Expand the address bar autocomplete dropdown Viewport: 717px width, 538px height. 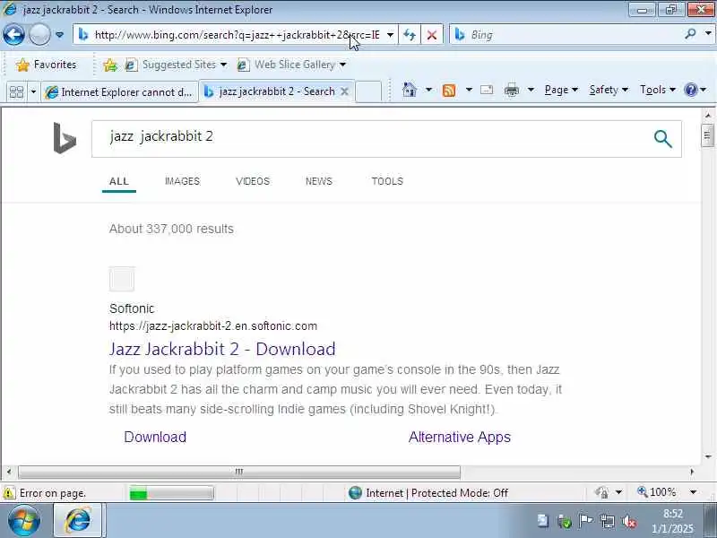[390, 35]
